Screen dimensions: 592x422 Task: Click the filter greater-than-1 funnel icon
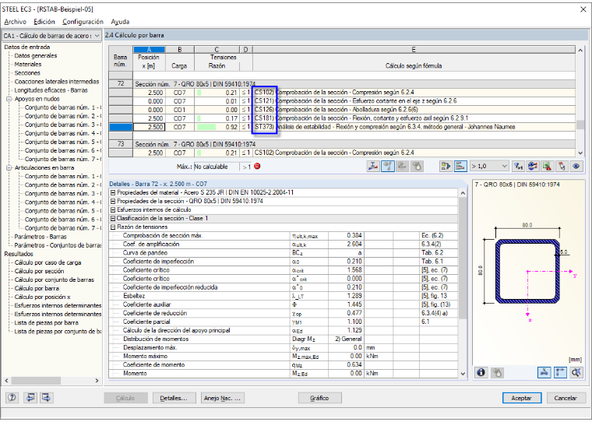pos(518,166)
